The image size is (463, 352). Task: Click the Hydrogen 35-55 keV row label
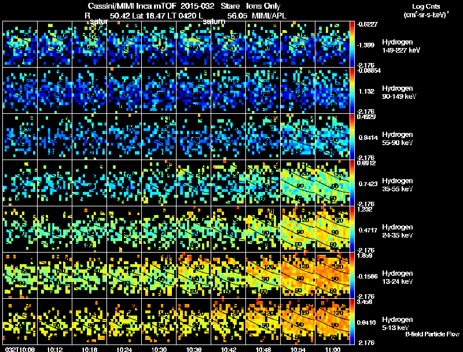[398, 185]
